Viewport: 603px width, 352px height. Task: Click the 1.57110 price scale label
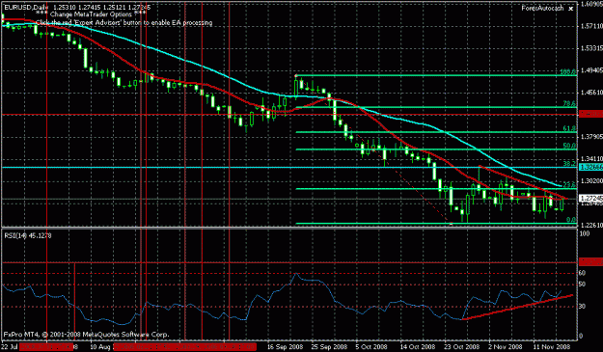click(591, 26)
